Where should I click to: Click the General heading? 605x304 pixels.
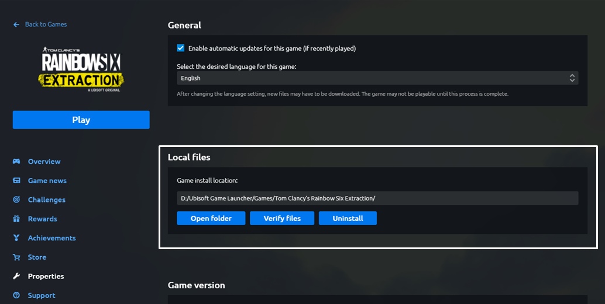[184, 25]
